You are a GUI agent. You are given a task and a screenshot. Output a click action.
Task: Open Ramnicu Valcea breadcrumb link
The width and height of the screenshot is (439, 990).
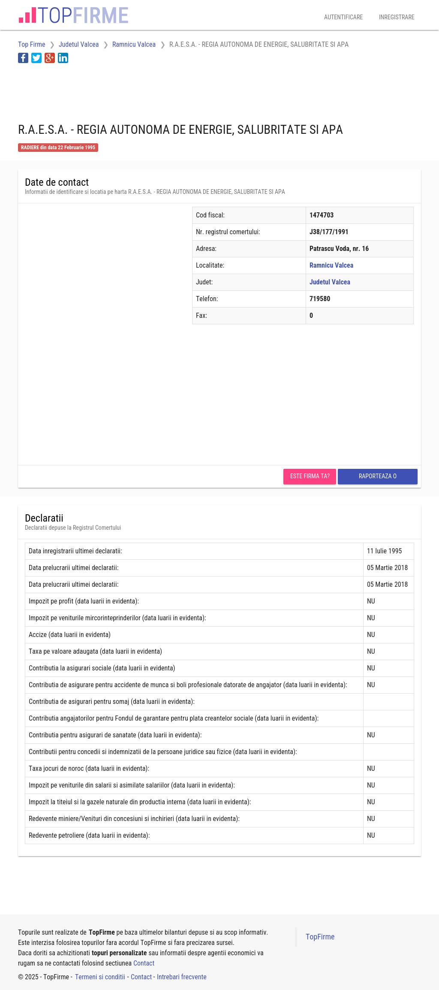point(134,45)
